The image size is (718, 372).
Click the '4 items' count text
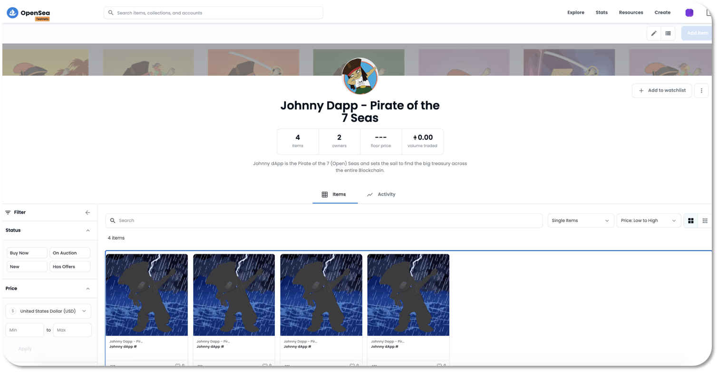tap(116, 238)
